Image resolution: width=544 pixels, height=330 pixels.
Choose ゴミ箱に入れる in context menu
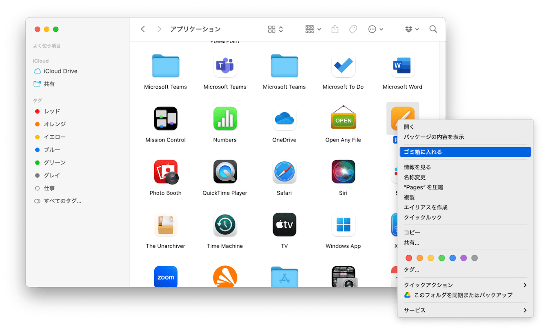tap(465, 152)
